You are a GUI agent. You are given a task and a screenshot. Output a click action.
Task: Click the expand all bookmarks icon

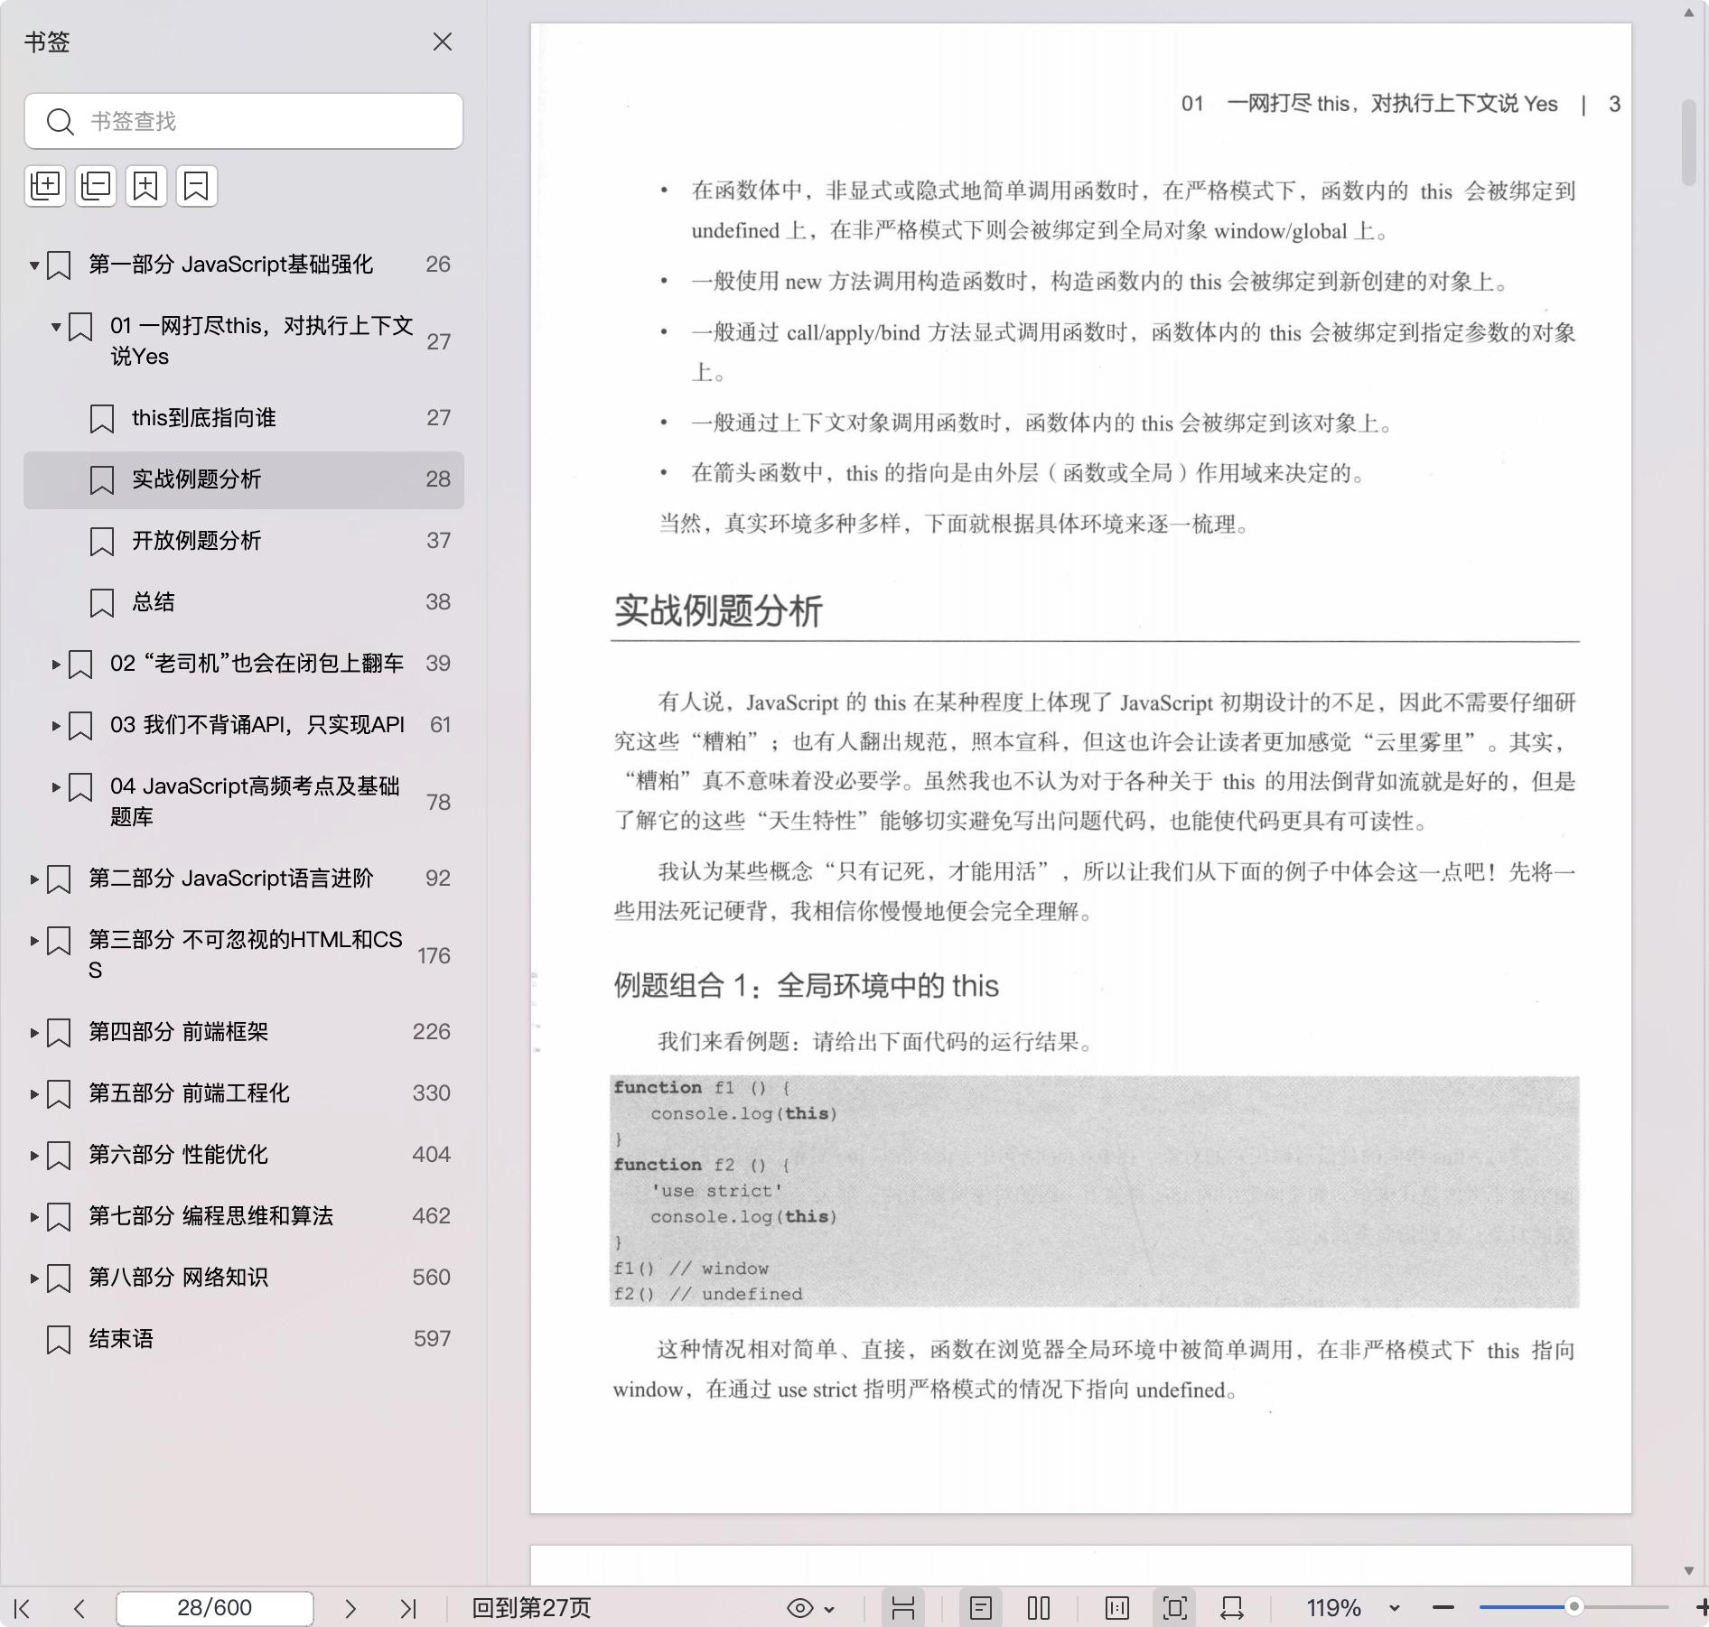45,186
